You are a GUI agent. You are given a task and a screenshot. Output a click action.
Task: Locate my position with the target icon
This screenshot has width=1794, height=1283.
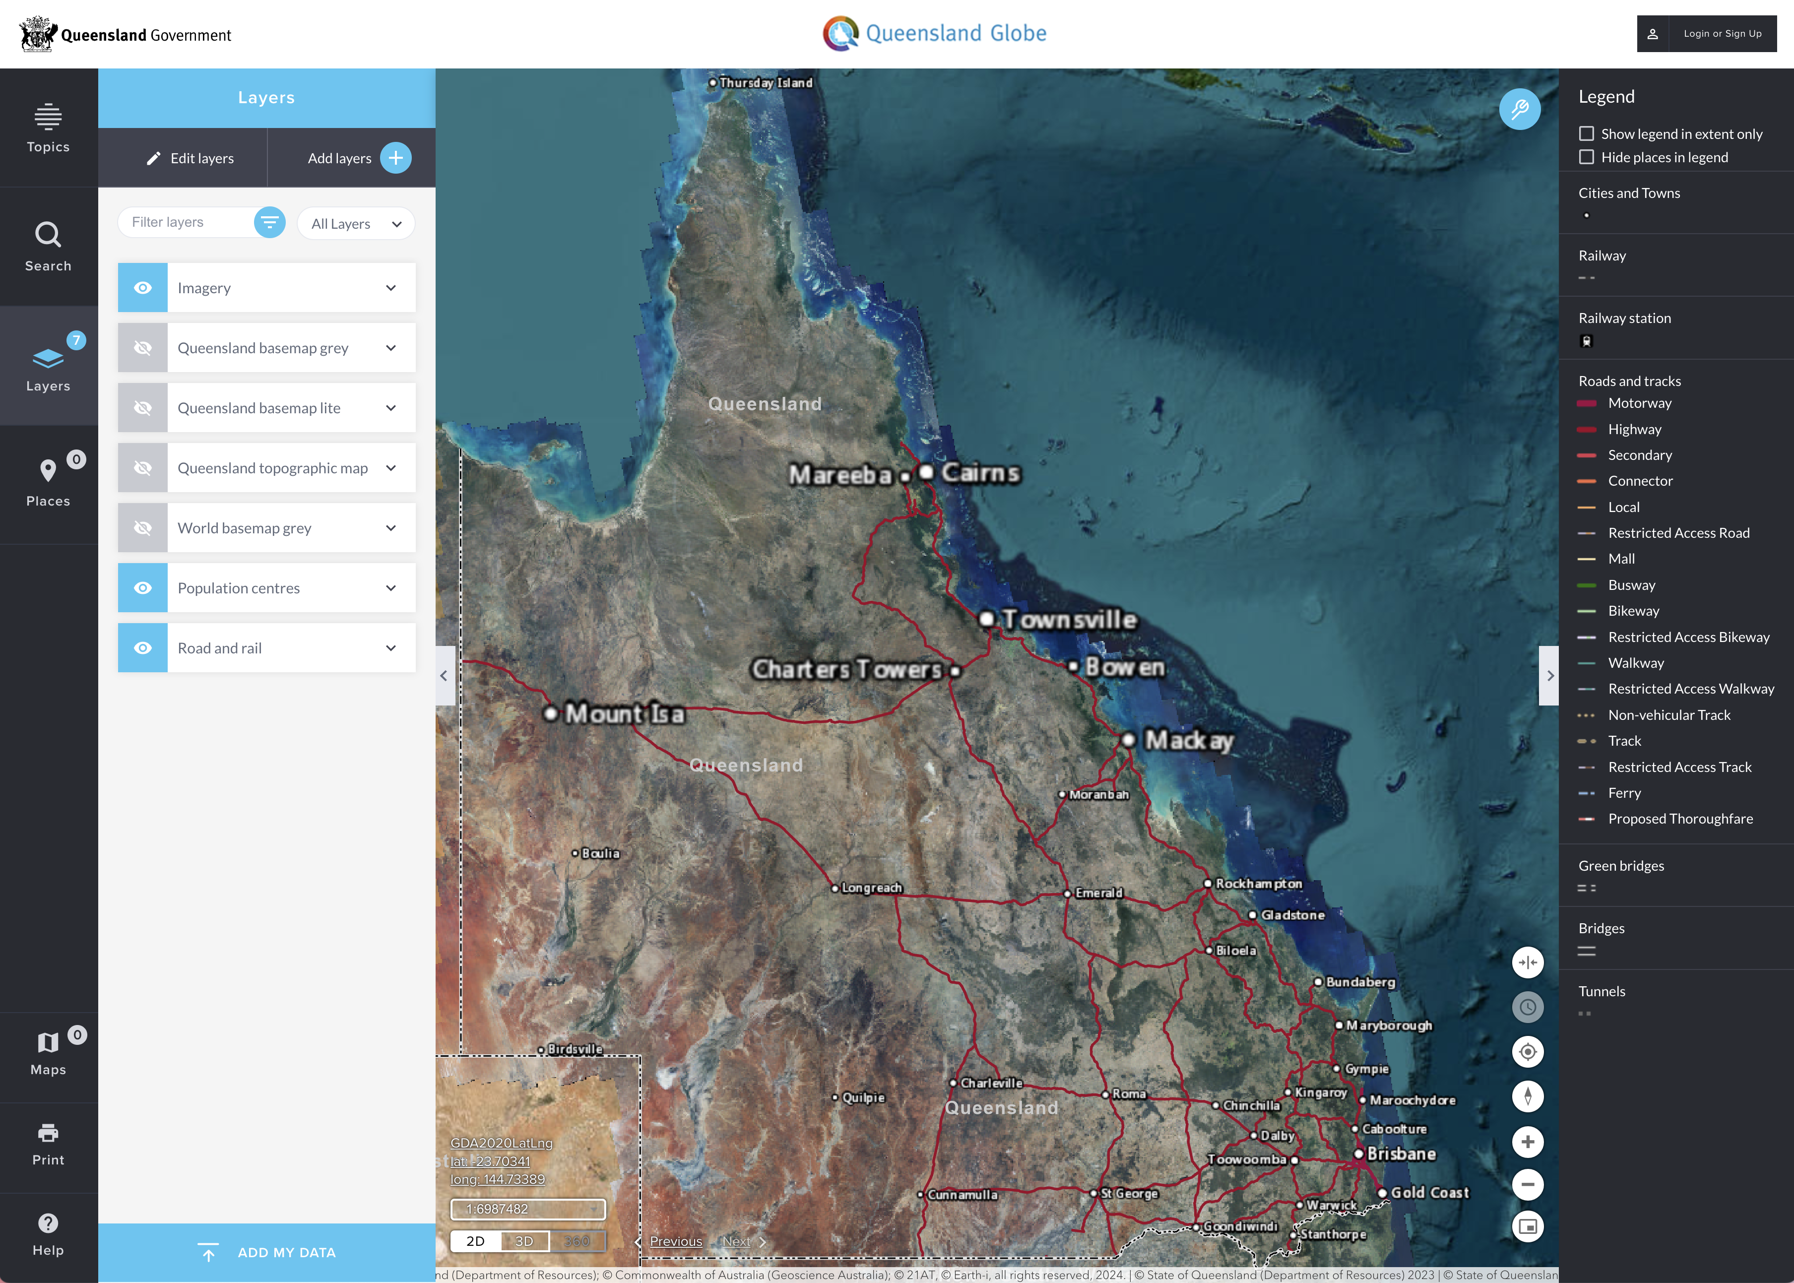pos(1527,1052)
